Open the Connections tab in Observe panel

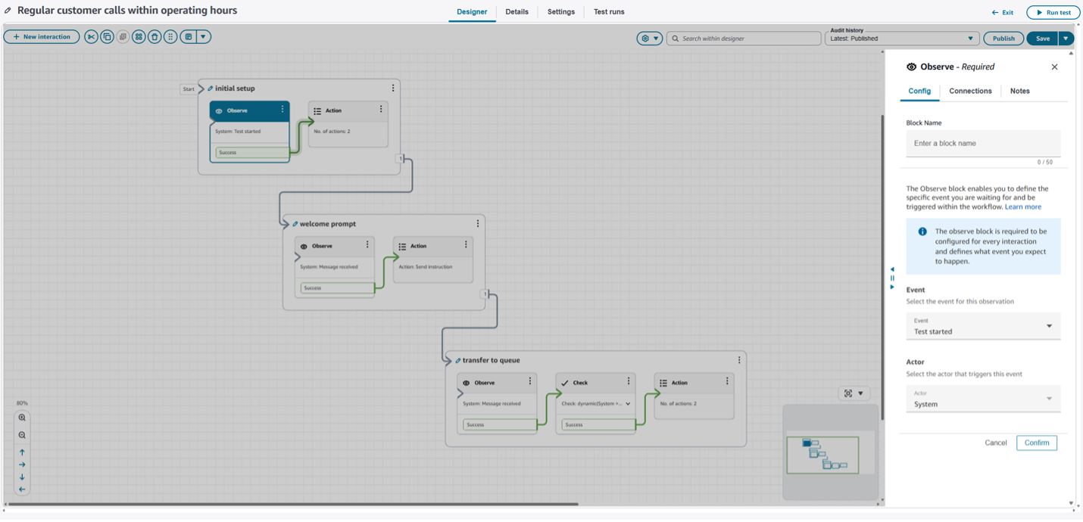(970, 91)
